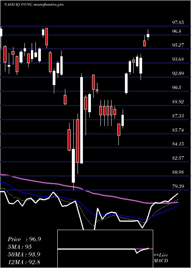Screen dimensions: 191x268
Task: Click the 92.09 price axis label
Action: pyautogui.click(x=178, y=74)
